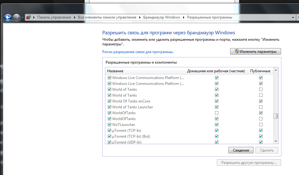Select the µTorrent (UDP-In) row name
Image resolution: width=299 pixels, height=175 pixels.
[x=127, y=142]
